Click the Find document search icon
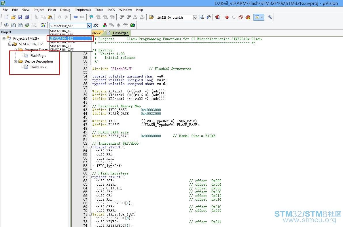The height and width of the screenshot is (227, 343). click(202, 17)
